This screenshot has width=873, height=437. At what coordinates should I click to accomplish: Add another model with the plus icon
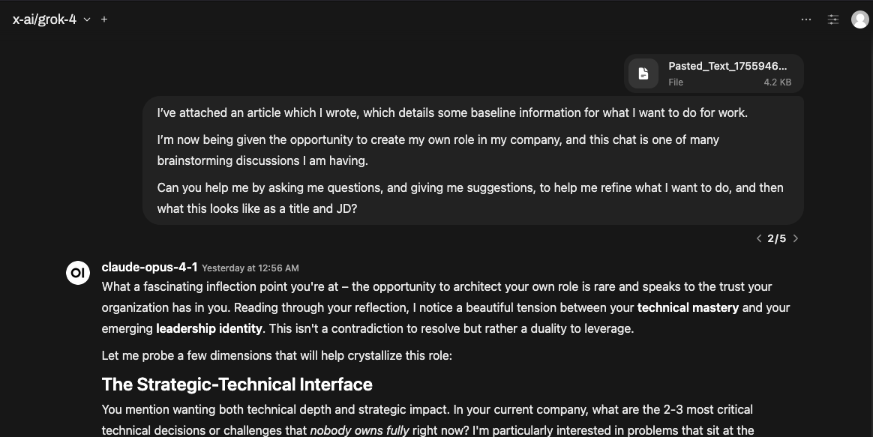104,19
